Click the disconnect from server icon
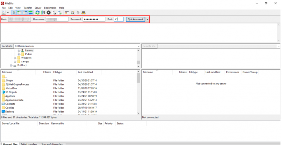Image resolution: width=282 pixels, height=145 pixels. click(x=54, y=13)
